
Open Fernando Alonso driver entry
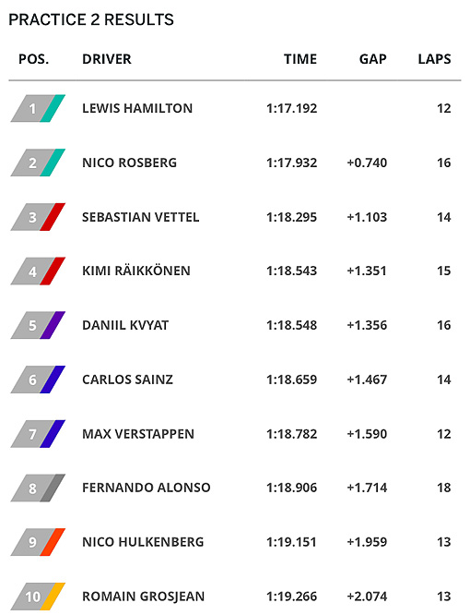coord(147,488)
